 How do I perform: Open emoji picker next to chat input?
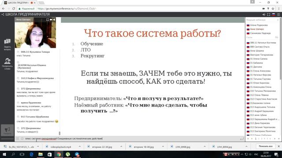pyautogui.click(x=22, y=139)
